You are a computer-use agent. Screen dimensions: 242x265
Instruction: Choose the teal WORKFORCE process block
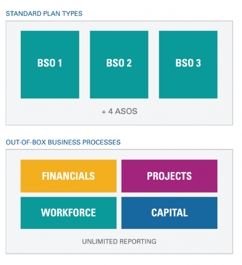click(68, 213)
